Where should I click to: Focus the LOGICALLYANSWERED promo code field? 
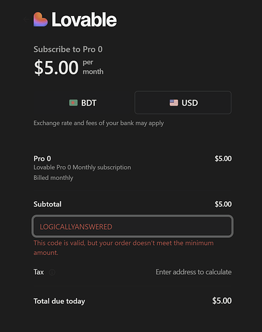(133, 226)
